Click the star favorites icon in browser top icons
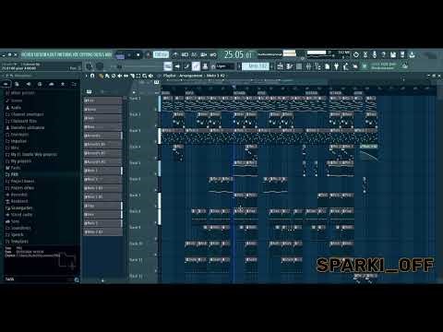 coord(63,84)
